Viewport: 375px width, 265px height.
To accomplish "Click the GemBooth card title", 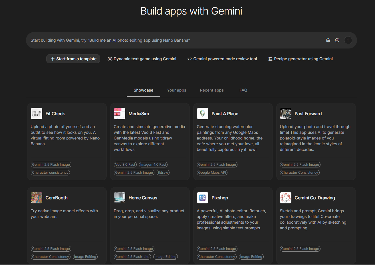I will click(x=57, y=198).
